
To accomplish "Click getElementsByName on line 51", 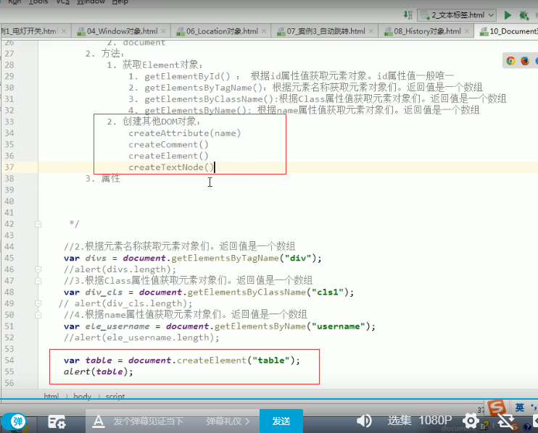I will pos(260,326).
